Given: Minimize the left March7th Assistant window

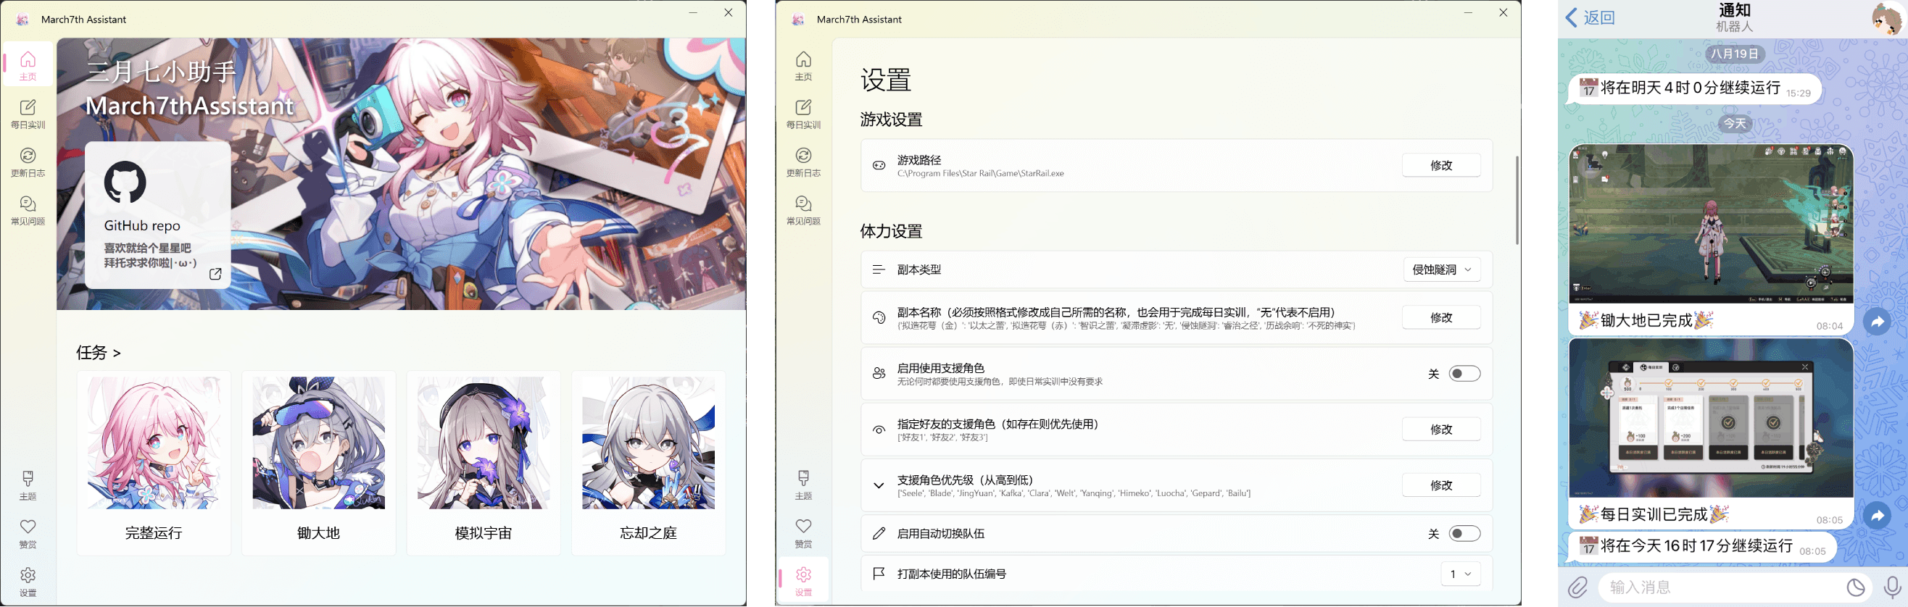Looking at the screenshot, I should click(693, 12).
